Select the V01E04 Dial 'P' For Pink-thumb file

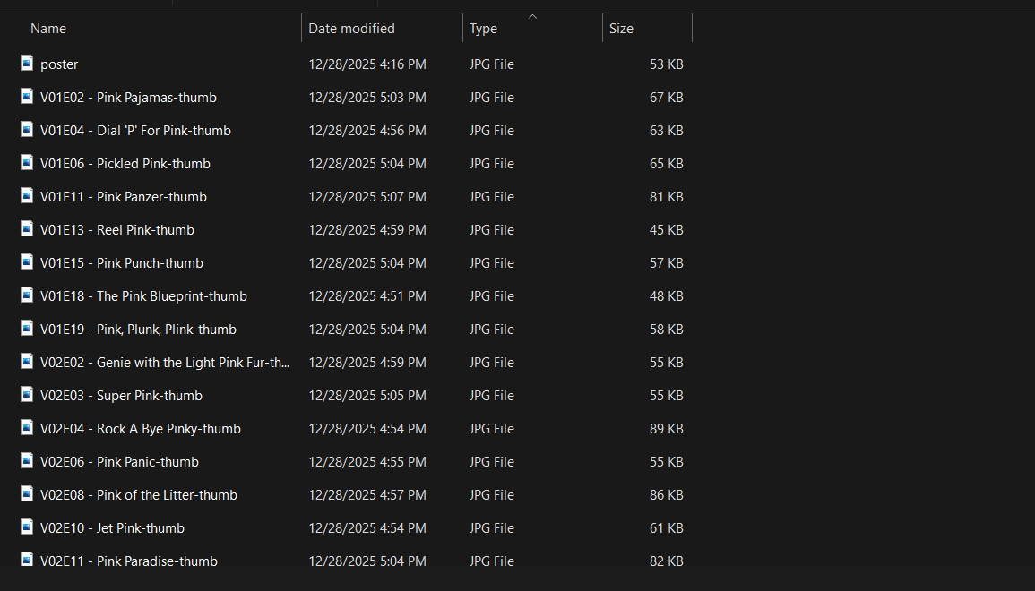tap(135, 131)
